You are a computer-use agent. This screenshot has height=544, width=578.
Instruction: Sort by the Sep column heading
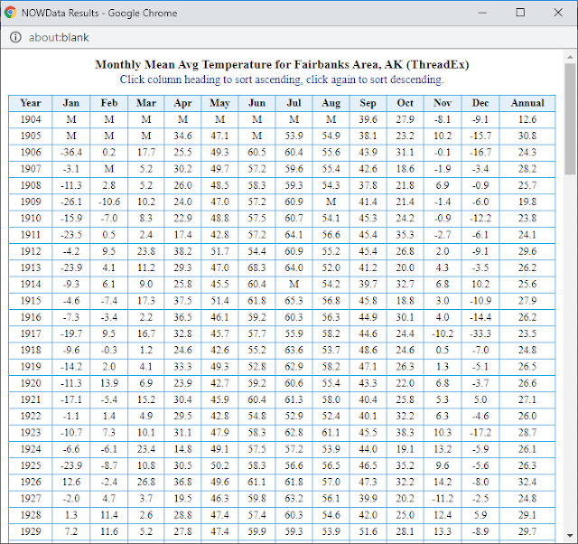(x=368, y=103)
